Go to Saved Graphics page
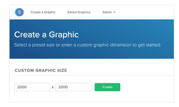The width and height of the screenshot is (179, 107). [79, 12]
